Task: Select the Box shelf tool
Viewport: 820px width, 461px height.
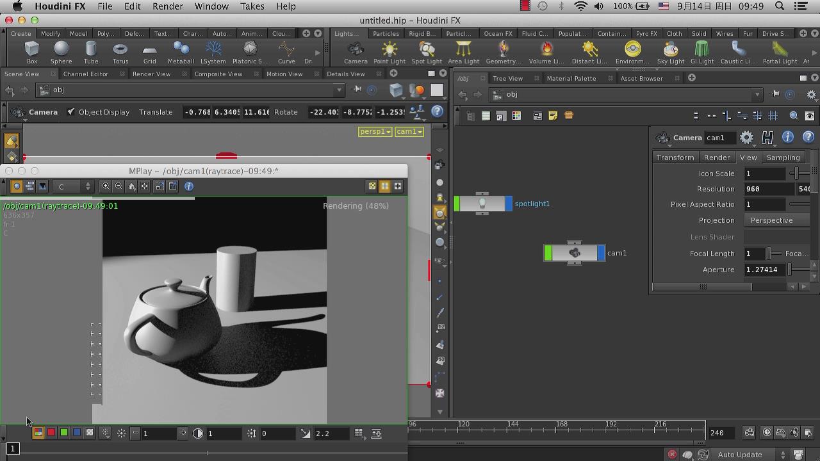Action: tap(31, 52)
